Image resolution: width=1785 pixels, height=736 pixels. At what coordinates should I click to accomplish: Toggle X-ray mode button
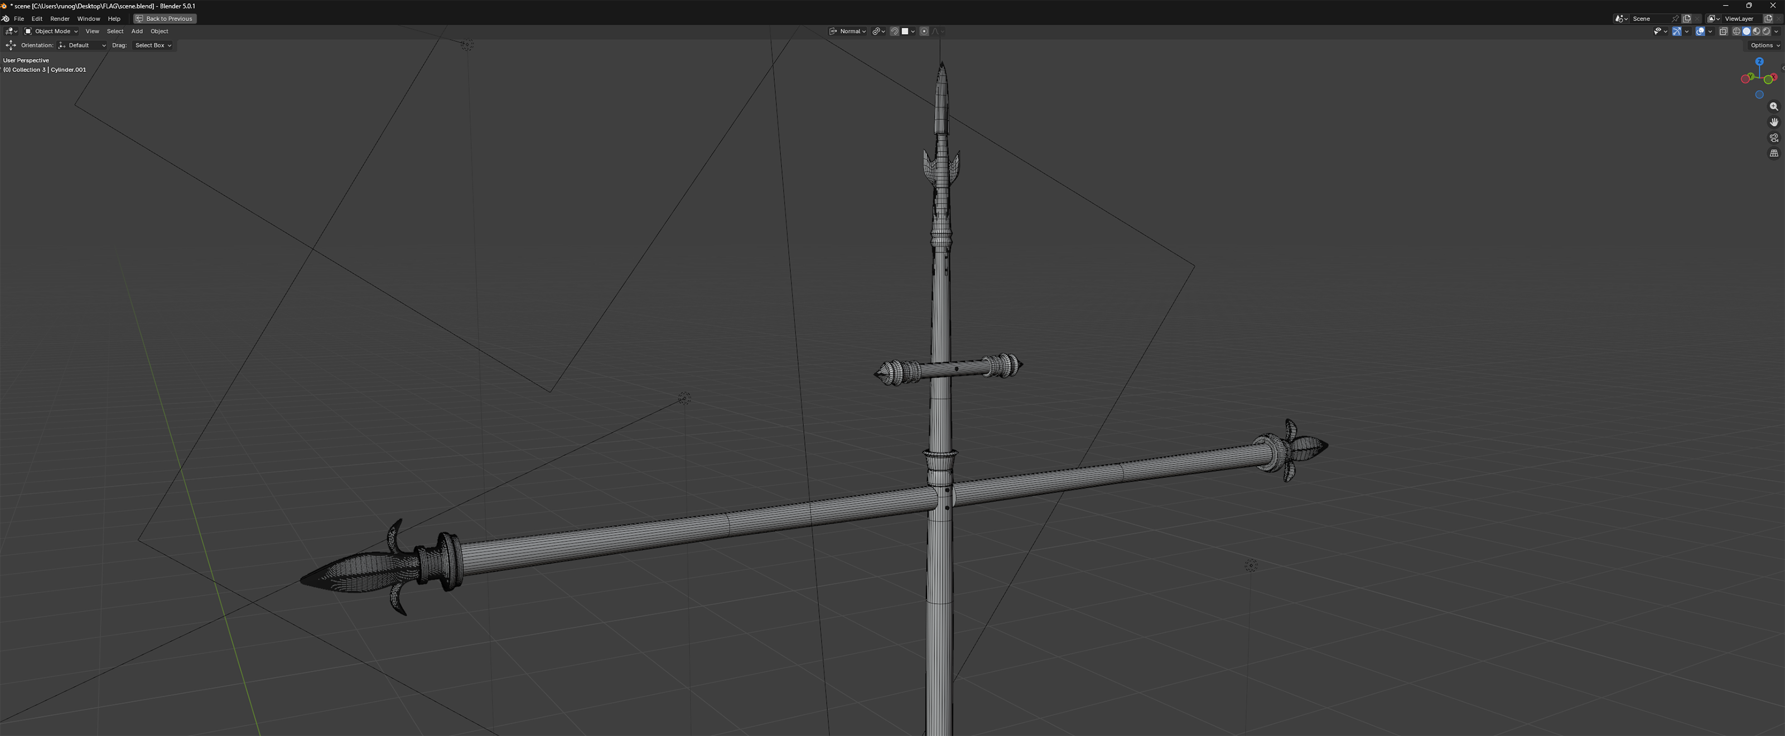1723,31
